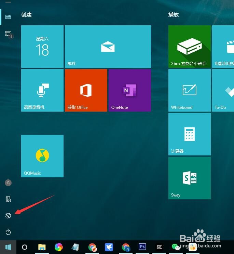Open the CapCut icon on taskbar
The image size is (234, 254).
point(159,247)
